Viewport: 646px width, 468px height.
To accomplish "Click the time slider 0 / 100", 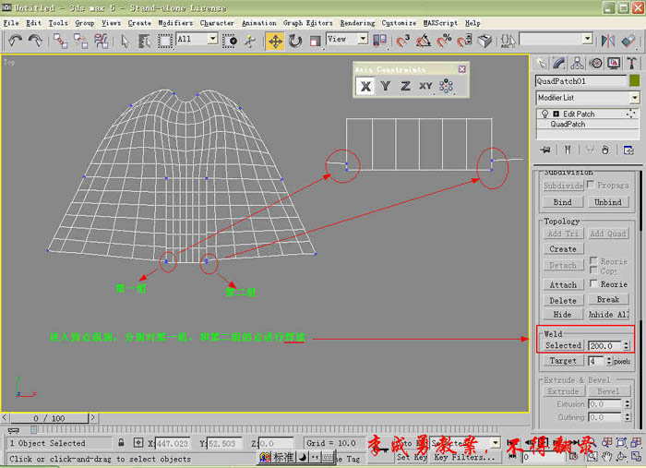I will 49,418.
